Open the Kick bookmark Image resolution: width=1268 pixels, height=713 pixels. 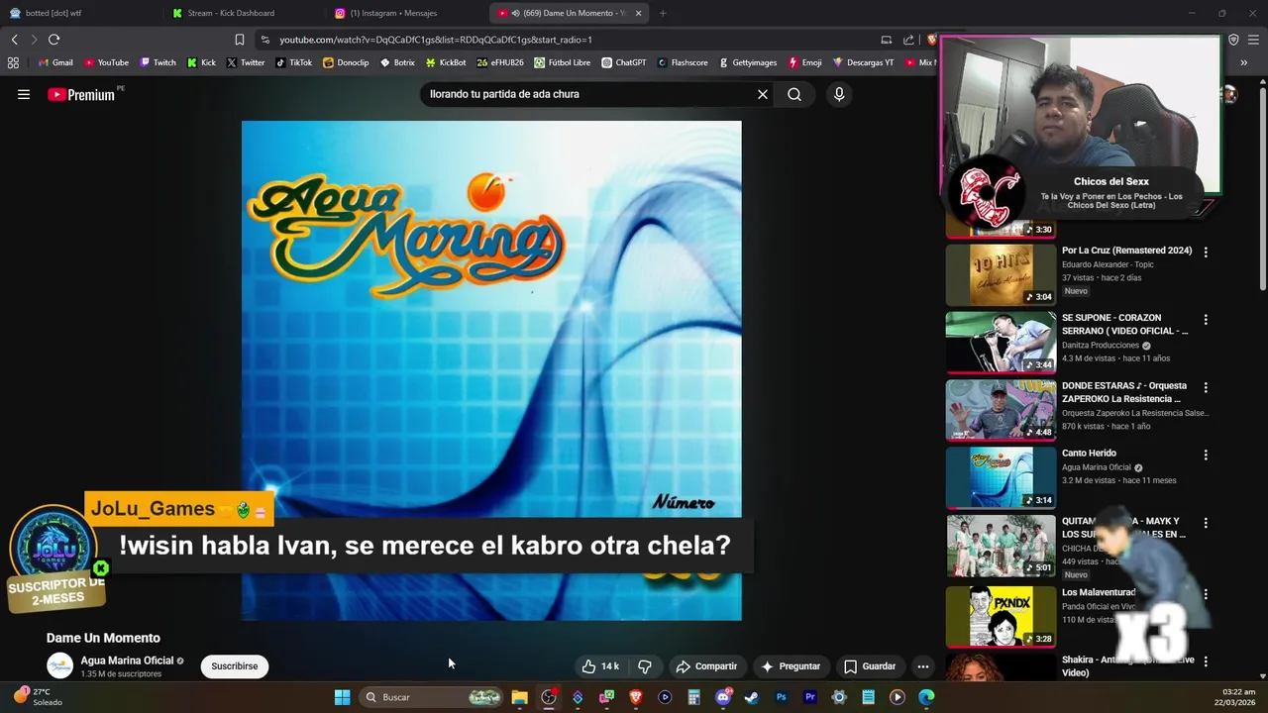click(x=201, y=62)
